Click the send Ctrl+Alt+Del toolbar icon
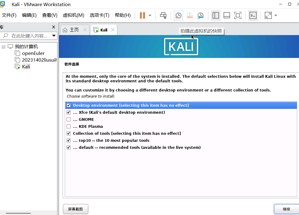The image size is (299, 215). pos(163,16)
